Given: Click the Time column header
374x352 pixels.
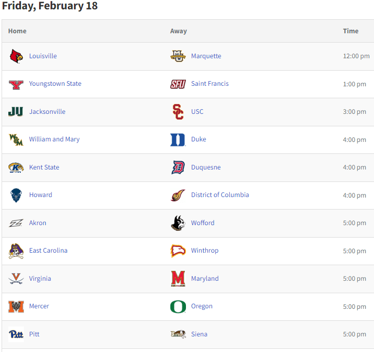Looking at the screenshot, I should click(351, 31).
